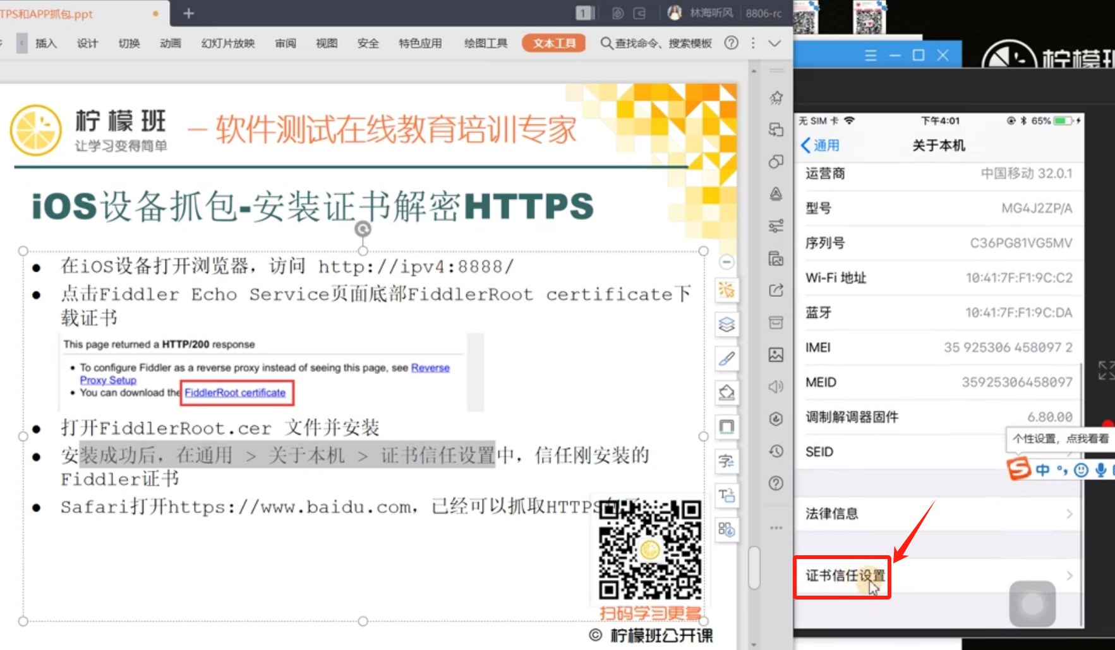
Task: Expand the 法律信息 row chevron
Action: click(1069, 514)
